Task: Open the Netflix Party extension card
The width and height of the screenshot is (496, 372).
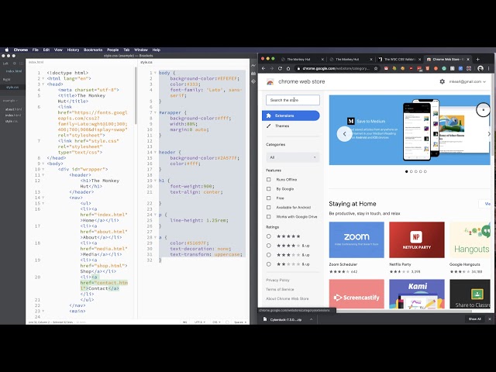Action: (x=417, y=248)
